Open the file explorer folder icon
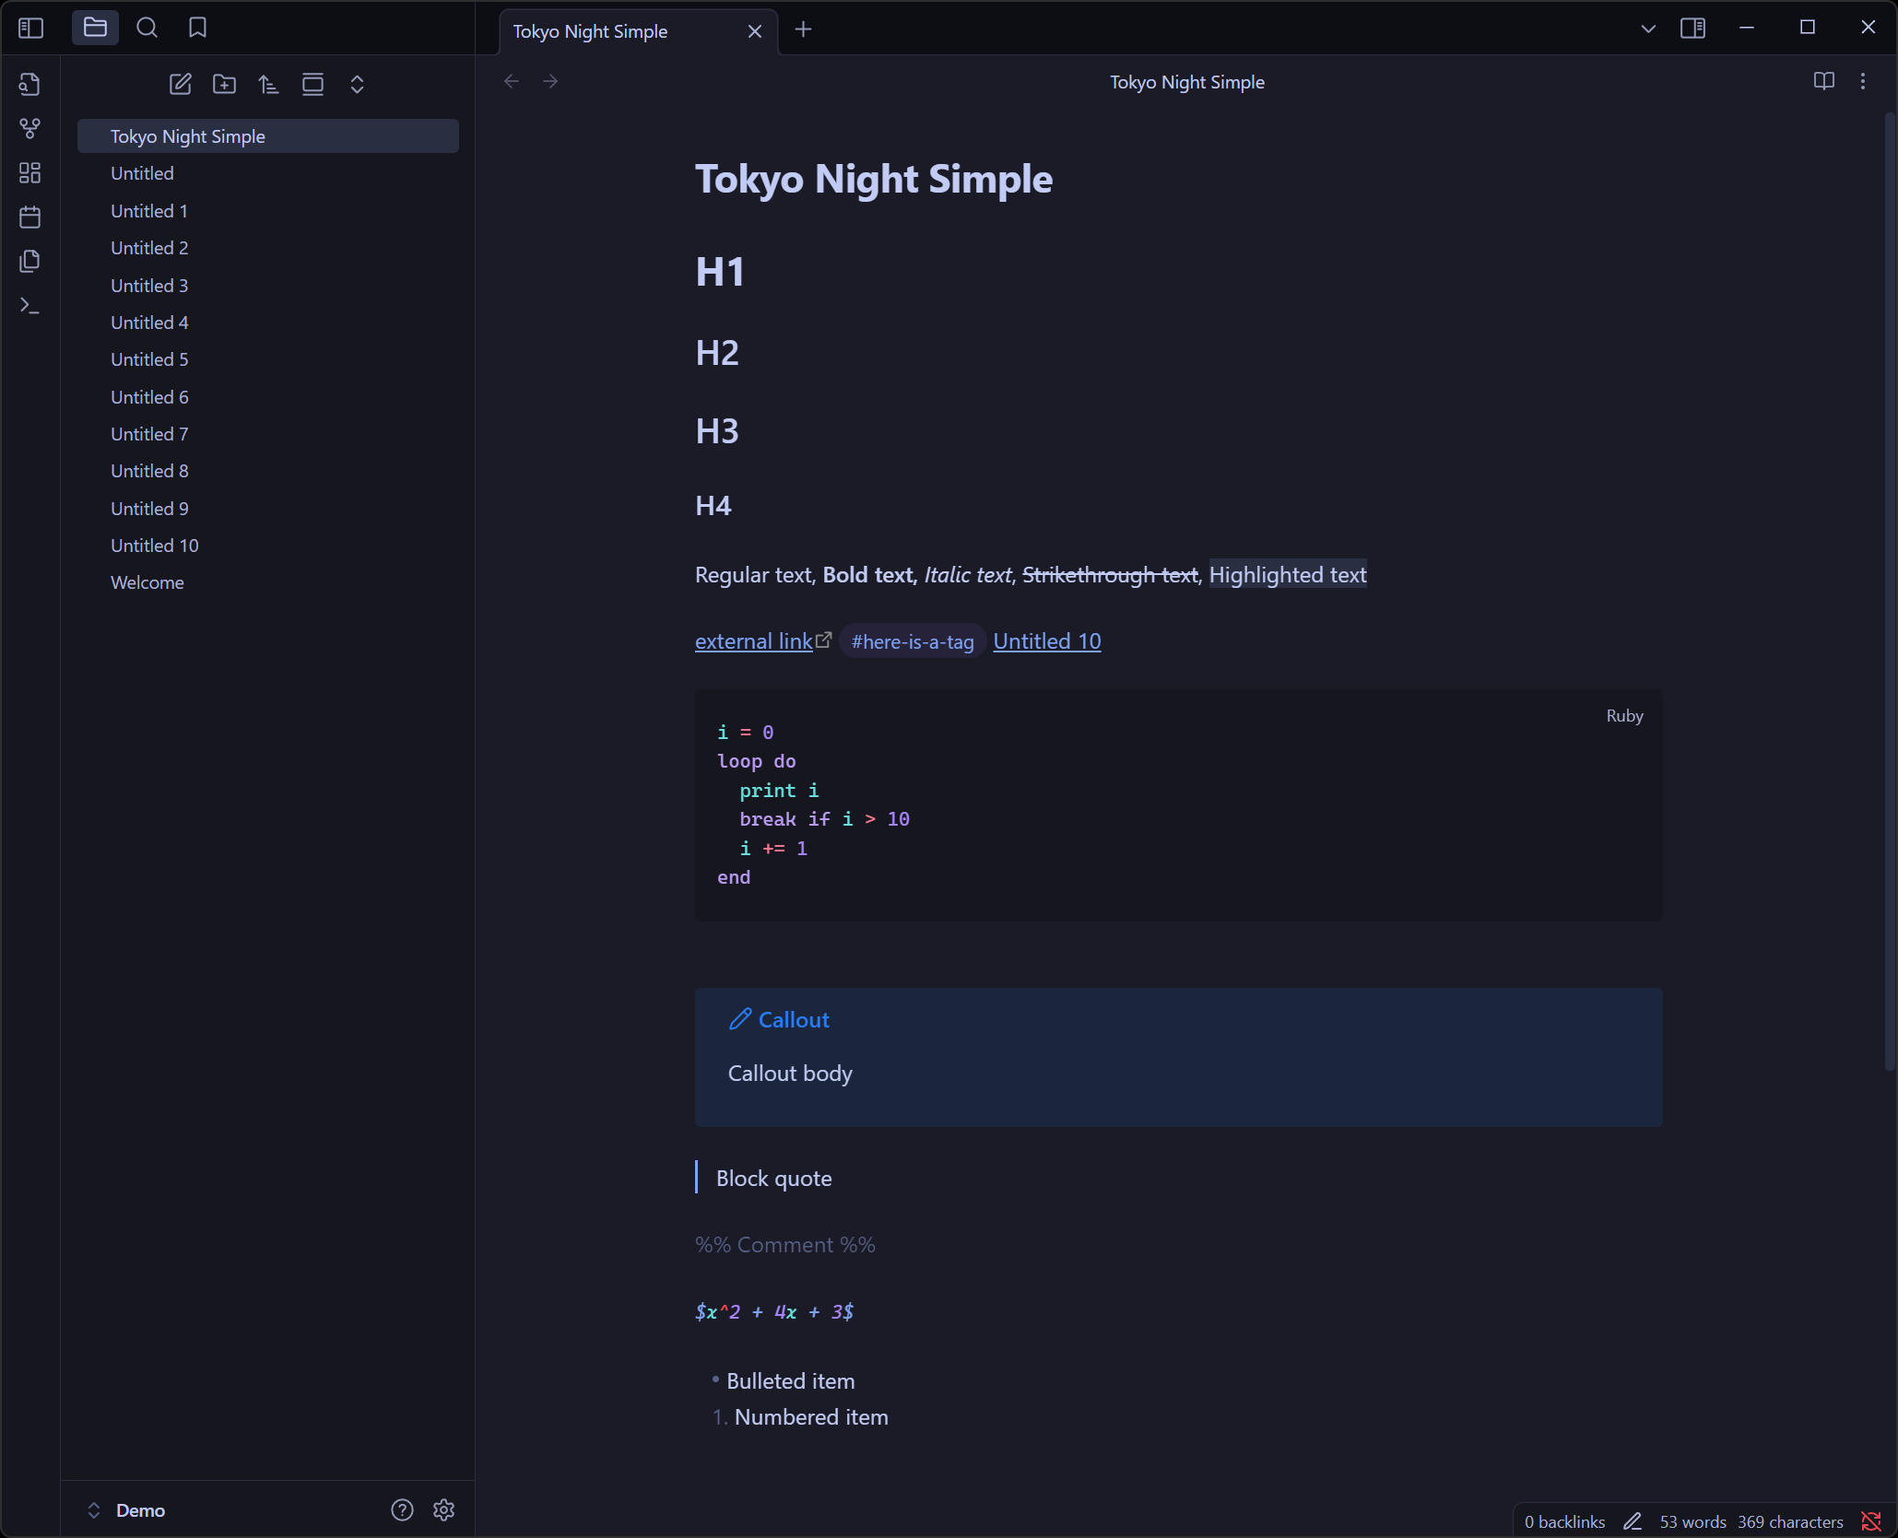This screenshot has height=1538, width=1898. point(95,28)
